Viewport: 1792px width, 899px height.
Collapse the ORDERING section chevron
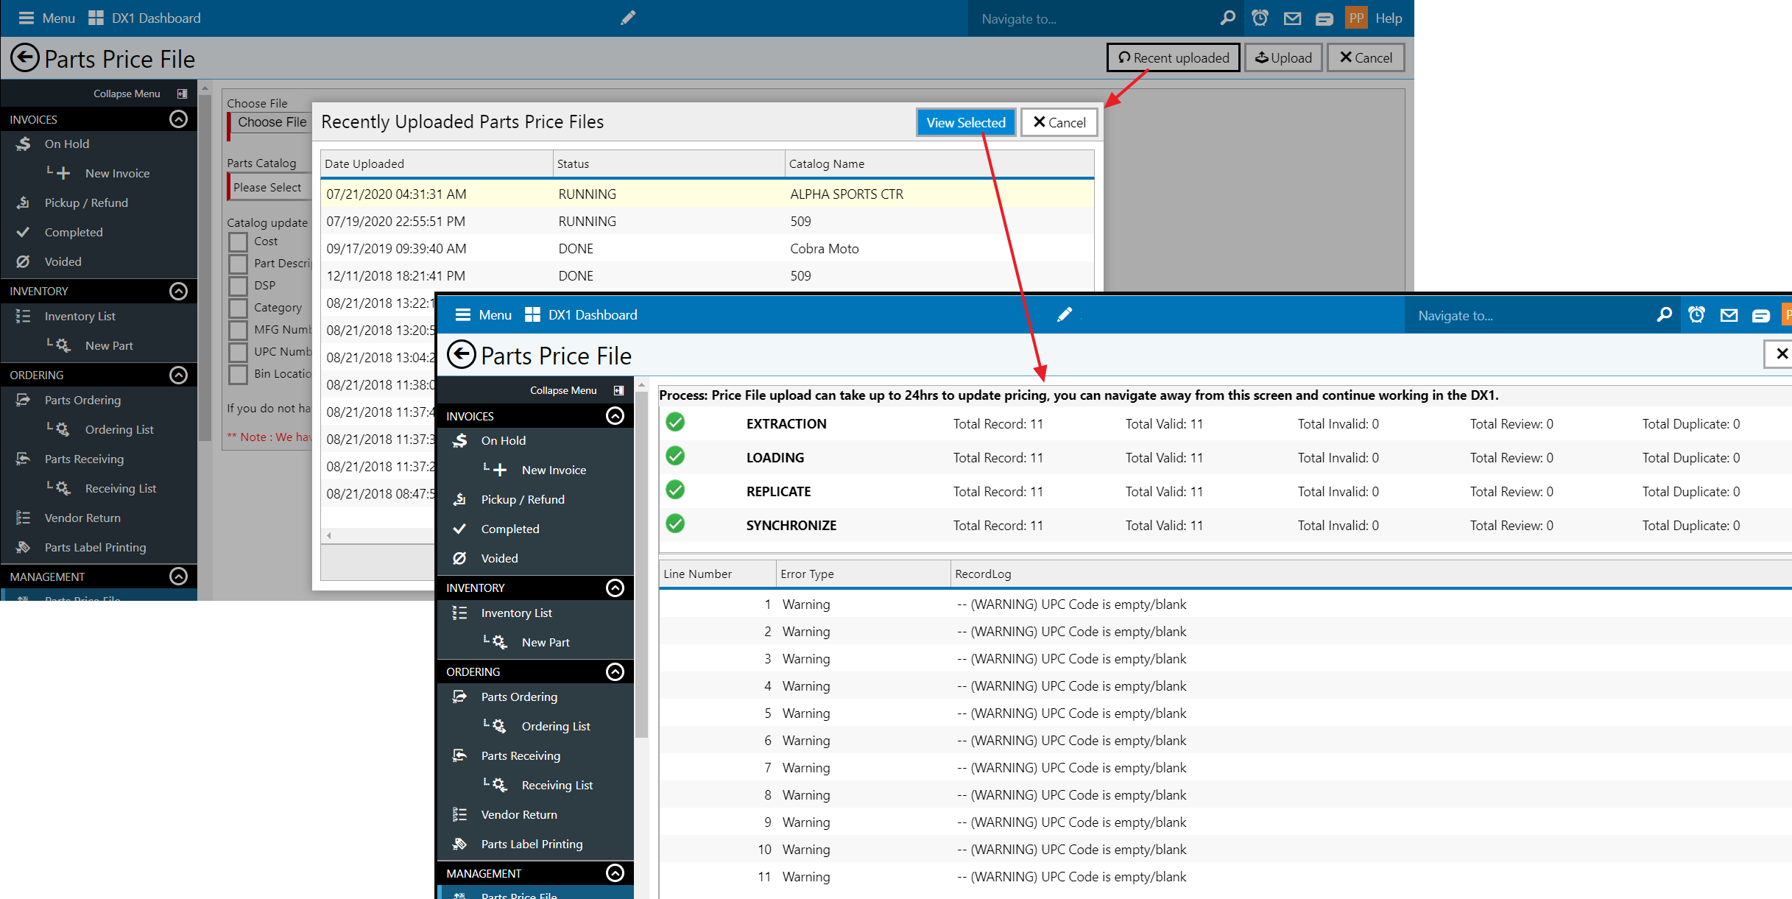178,375
